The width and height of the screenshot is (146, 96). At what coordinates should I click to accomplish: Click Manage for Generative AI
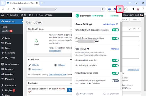click(115, 49)
